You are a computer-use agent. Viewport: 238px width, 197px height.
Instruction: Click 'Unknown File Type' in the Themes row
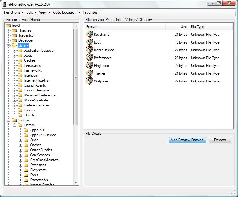[205, 73]
